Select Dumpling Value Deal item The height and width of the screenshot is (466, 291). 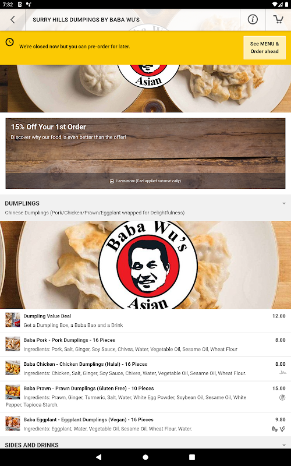click(145, 321)
